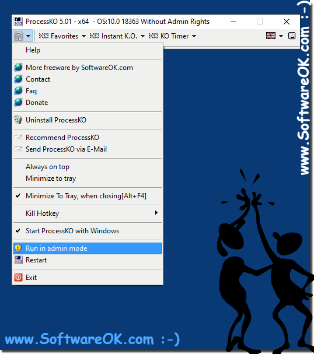The height and width of the screenshot is (354, 314).
Task: Click the globe icon beside Faq
Action: [18, 91]
